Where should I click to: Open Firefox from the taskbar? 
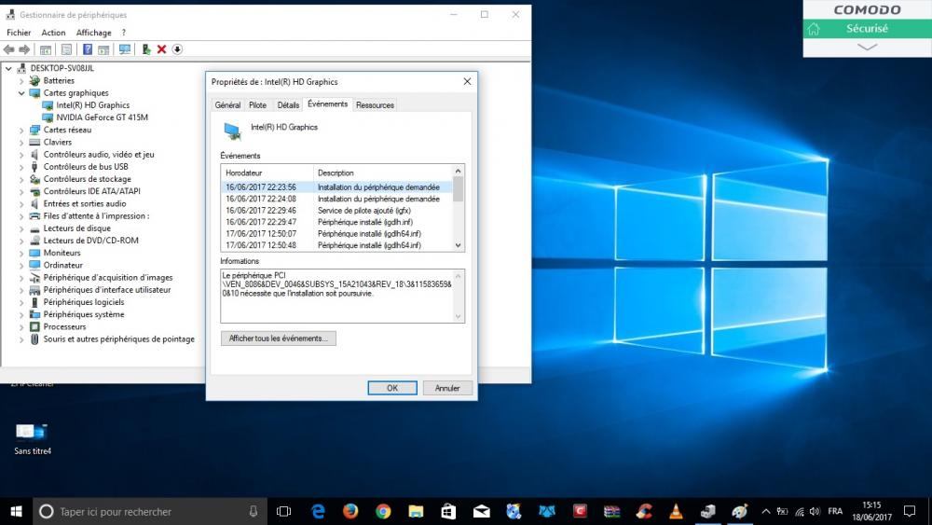click(350, 511)
